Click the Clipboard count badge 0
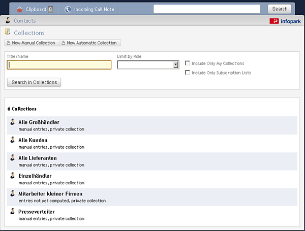This screenshot has height=231, width=305. click(x=50, y=9)
